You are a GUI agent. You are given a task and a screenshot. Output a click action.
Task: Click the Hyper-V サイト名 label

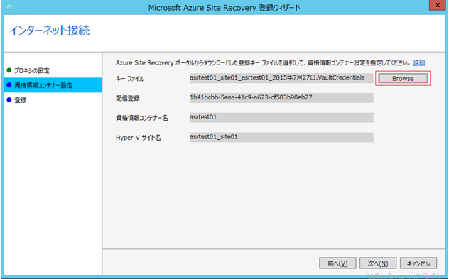(x=139, y=138)
